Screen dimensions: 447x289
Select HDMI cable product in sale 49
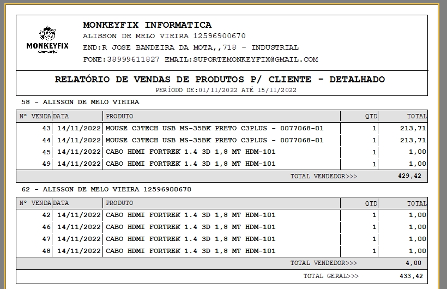click(x=190, y=164)
